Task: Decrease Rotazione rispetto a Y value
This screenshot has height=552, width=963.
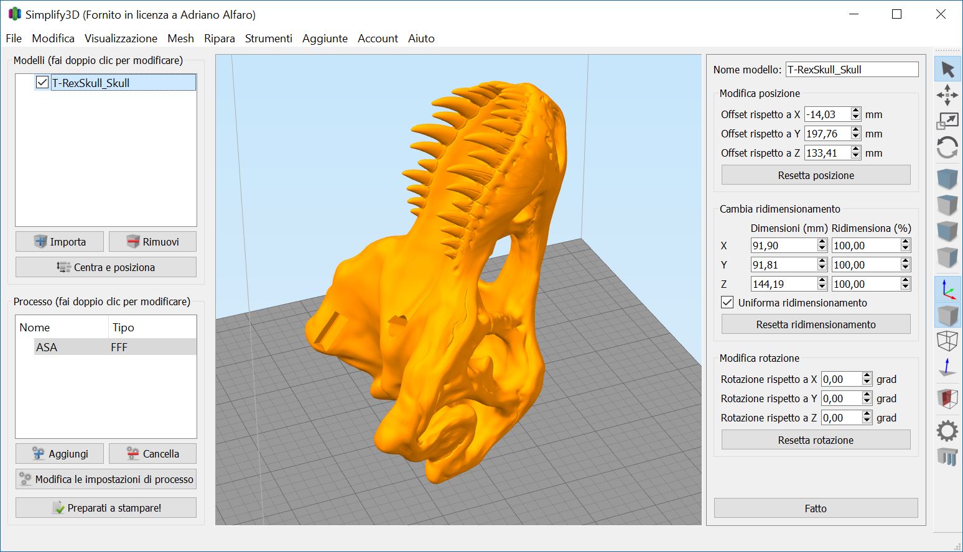Action: 867,402
